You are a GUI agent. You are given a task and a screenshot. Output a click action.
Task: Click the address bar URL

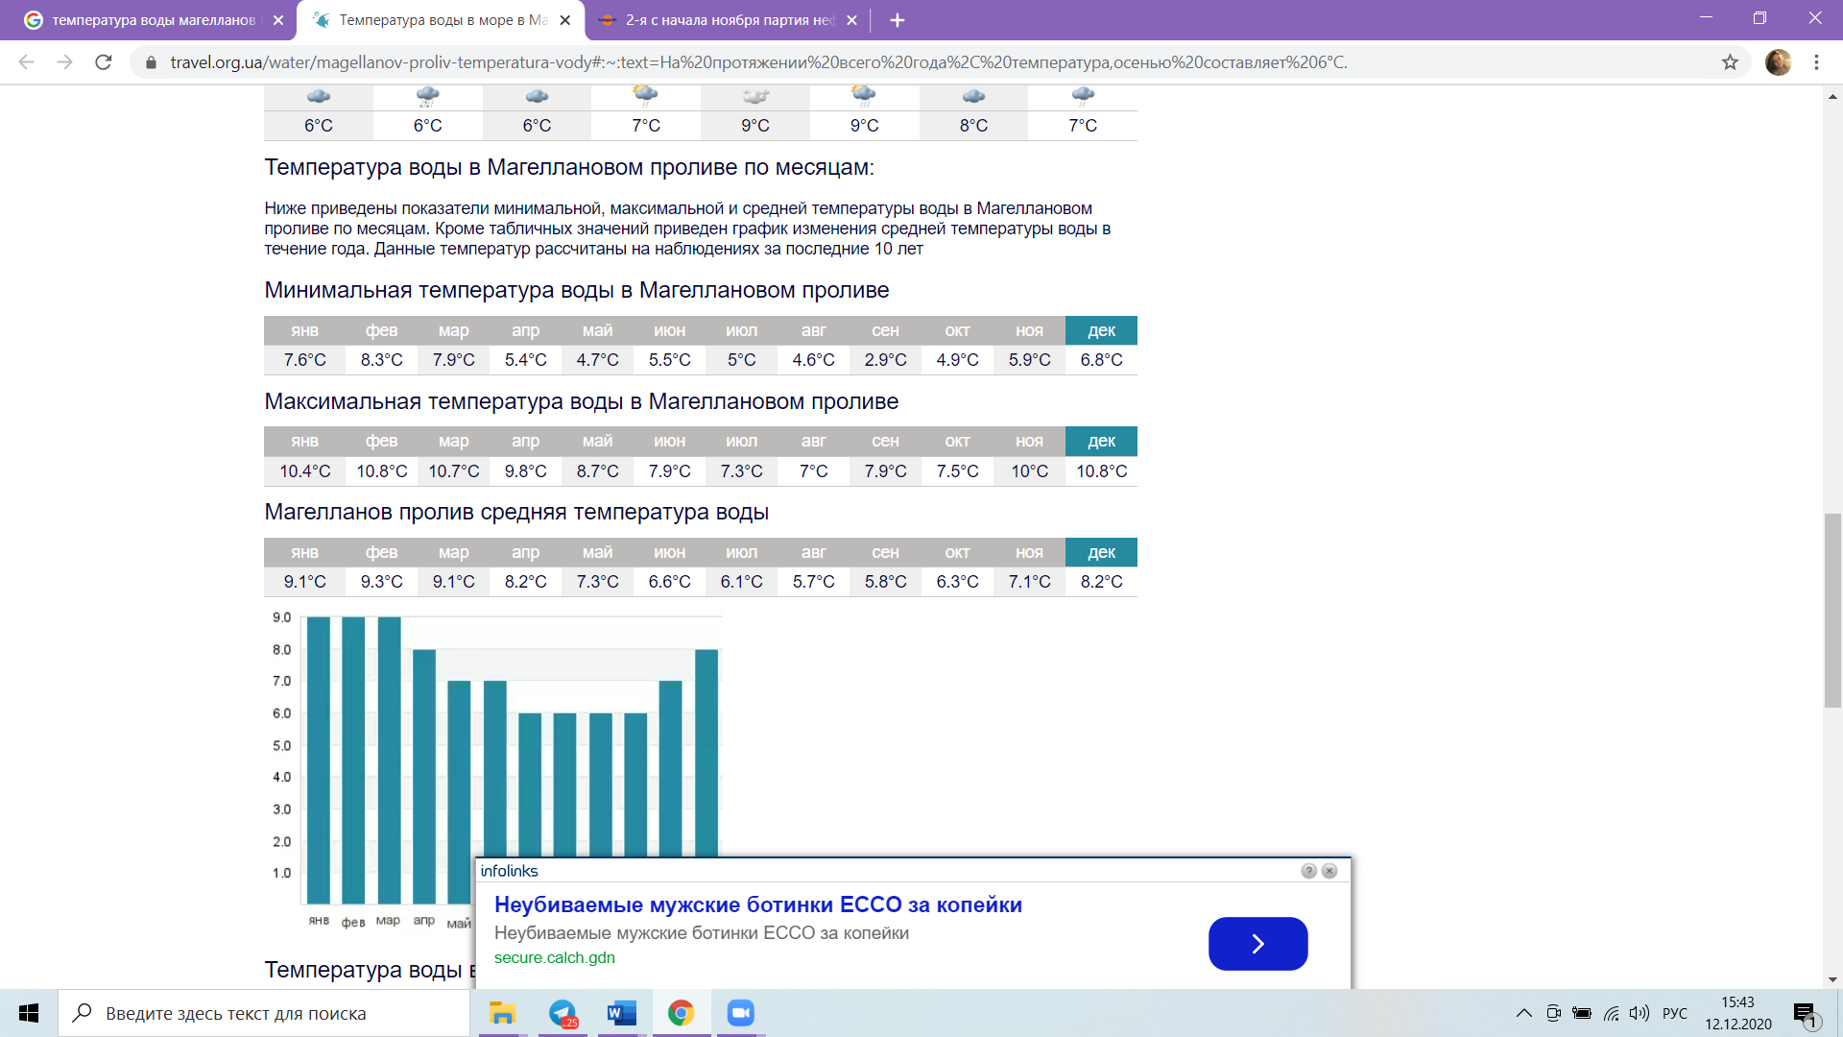click(x=758, y=62)
